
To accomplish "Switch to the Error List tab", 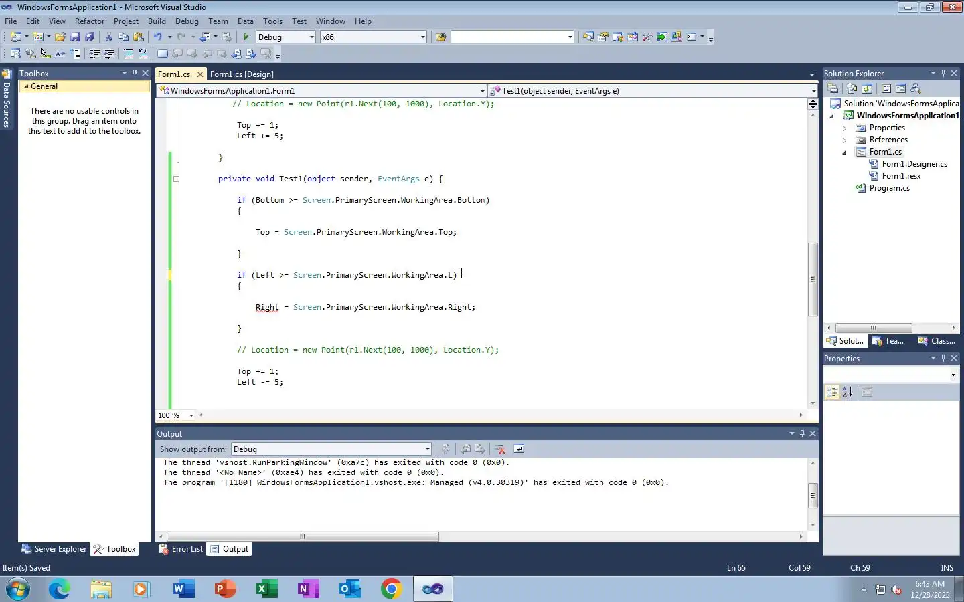I will 181,549.
